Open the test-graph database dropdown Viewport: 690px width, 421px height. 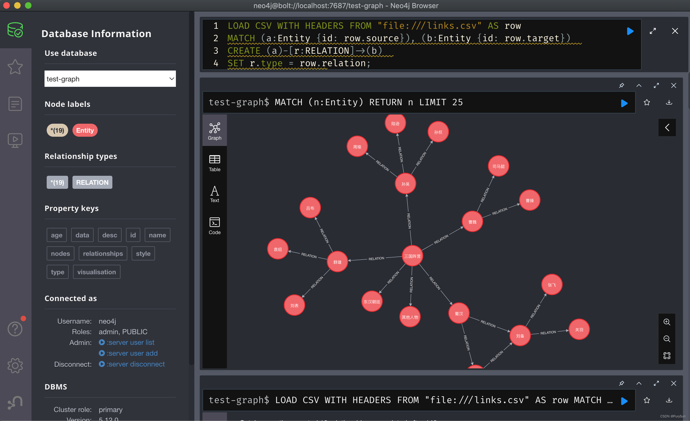pos(110,79)
